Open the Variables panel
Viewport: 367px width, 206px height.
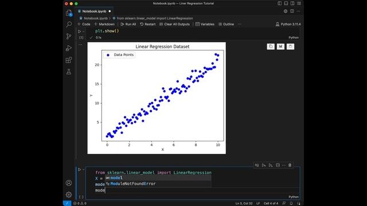click(x=205, y=24)
